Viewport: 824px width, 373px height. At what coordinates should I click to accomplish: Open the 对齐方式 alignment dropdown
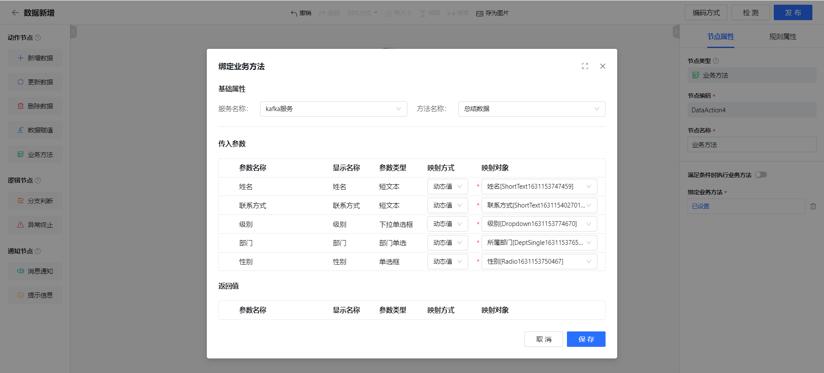362,13
